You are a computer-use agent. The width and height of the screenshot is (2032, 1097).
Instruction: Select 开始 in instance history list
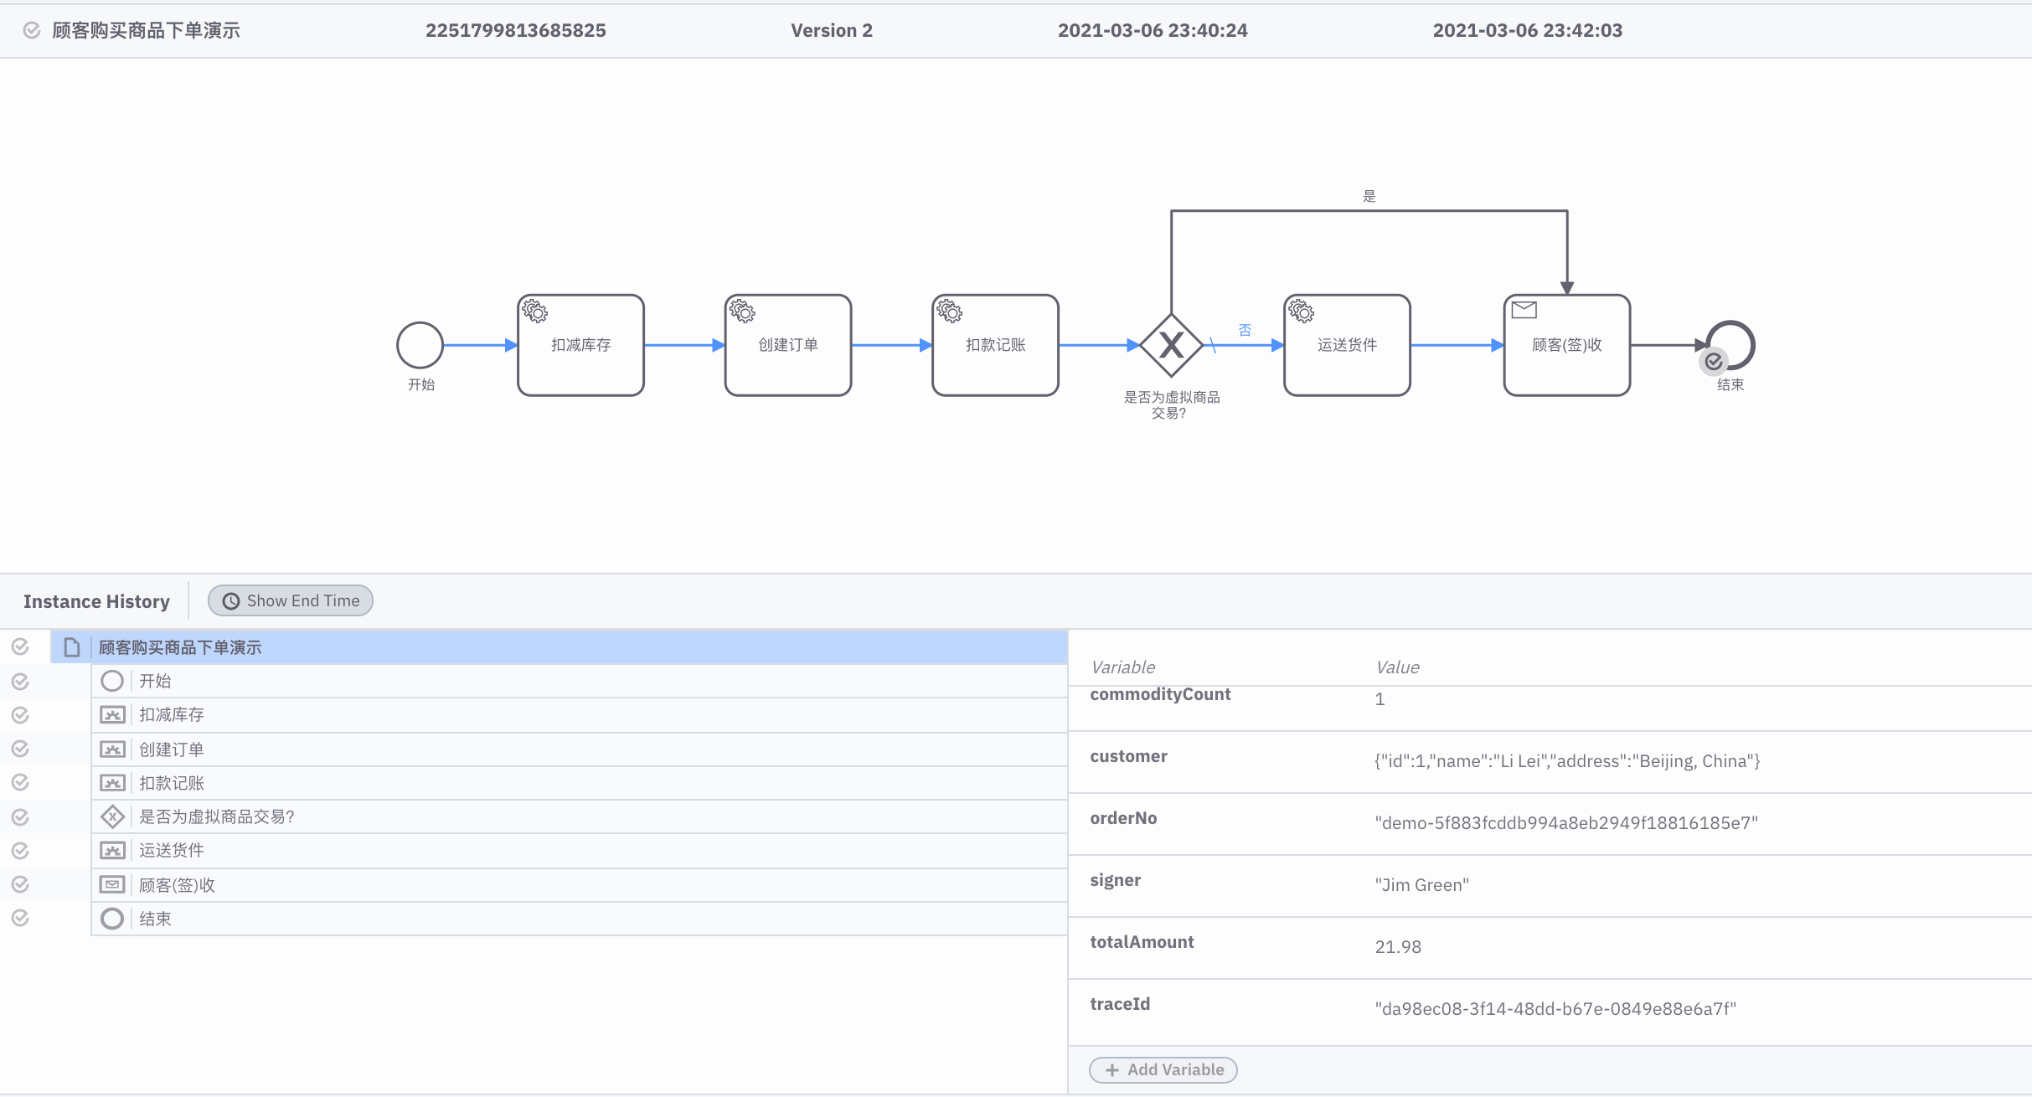point(155,681)
